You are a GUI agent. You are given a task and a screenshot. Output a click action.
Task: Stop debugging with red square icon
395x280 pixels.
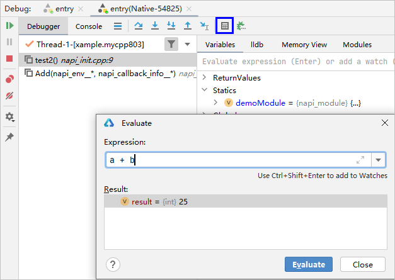(9, 59)
